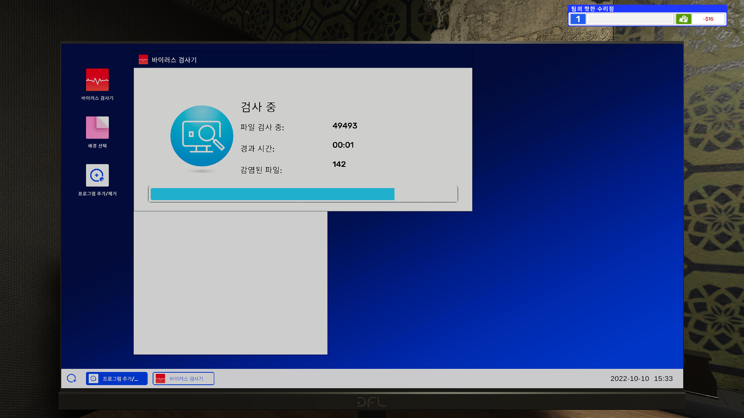Click the start menu icon in taskbar
Screen dimensions: 744x418
point(72,379)
